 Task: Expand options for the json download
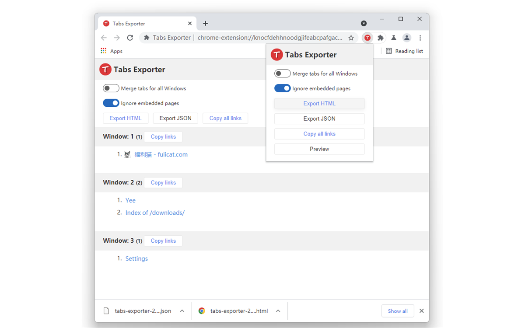tap(182, 311)
